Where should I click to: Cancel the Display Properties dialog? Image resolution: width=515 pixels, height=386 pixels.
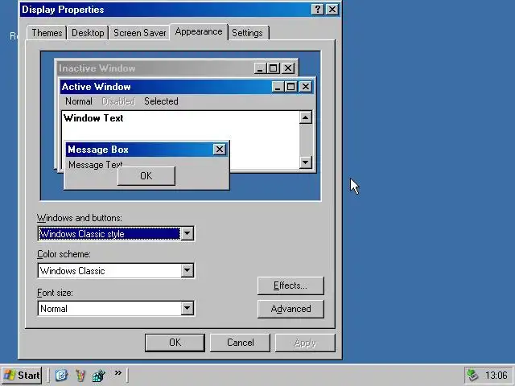click(240, 343)
